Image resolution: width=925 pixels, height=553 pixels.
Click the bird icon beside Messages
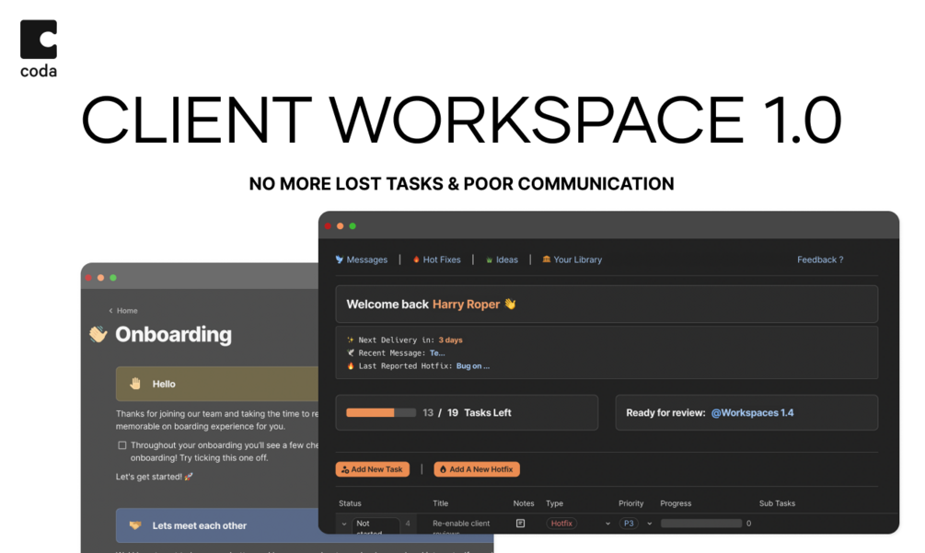(x=340, y=259)
